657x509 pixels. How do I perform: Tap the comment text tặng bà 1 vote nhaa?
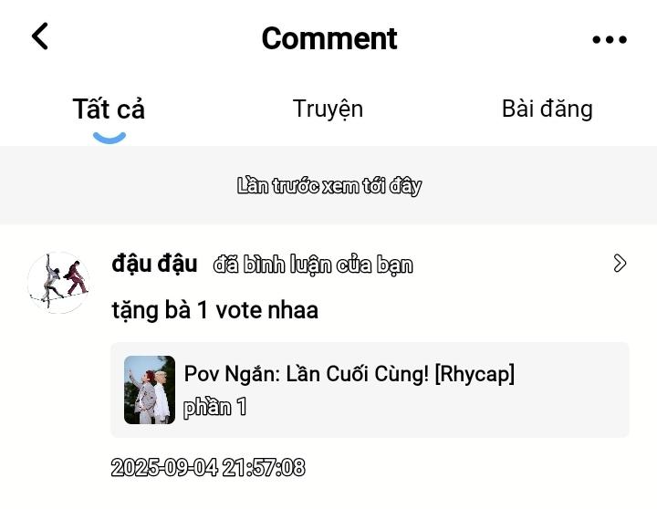215,310
